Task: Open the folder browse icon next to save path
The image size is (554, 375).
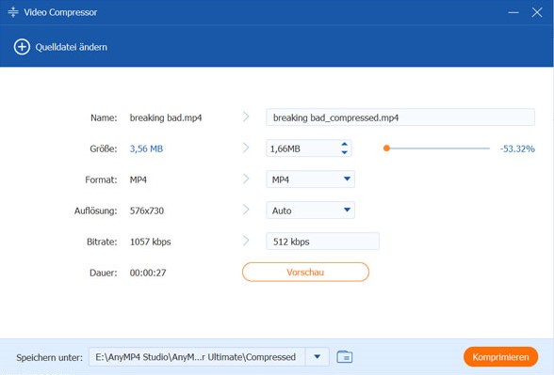Action: [345, 357]
